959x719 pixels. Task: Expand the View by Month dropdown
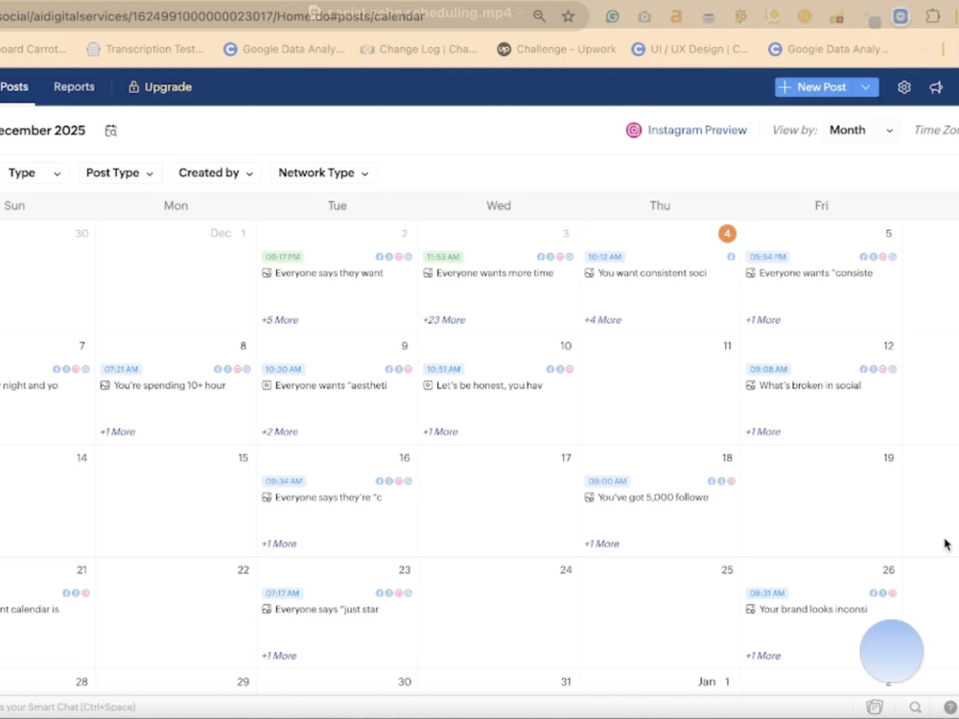coord(860,129)
